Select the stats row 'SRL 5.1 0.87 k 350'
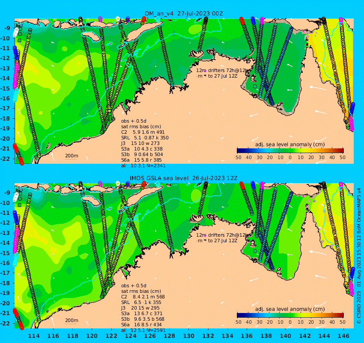This screenshot has height=343, width=364. 145,138
